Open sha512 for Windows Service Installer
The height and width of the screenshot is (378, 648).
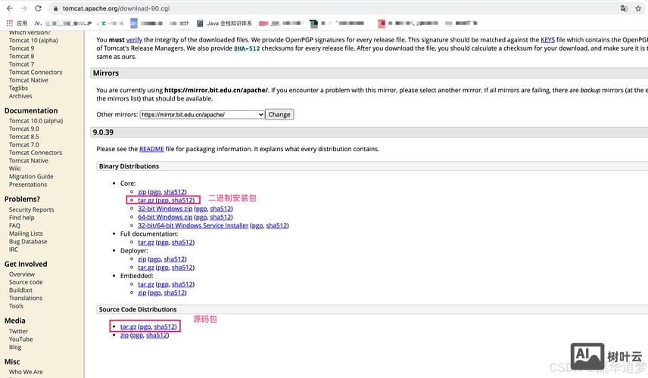pos(276,226)
